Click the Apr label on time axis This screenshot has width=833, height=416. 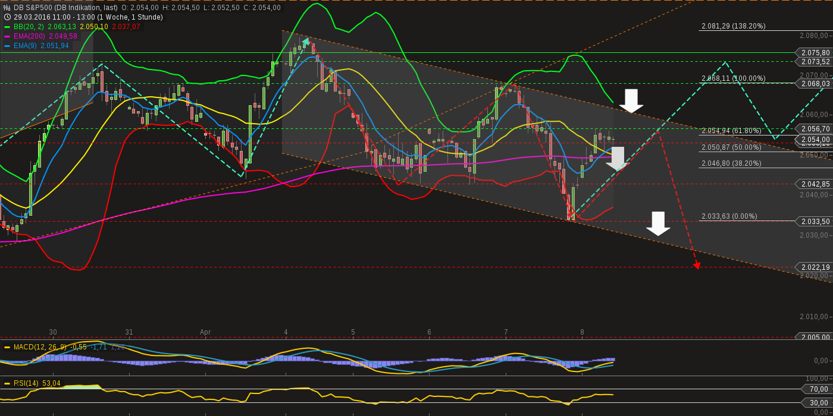[205, 332]
